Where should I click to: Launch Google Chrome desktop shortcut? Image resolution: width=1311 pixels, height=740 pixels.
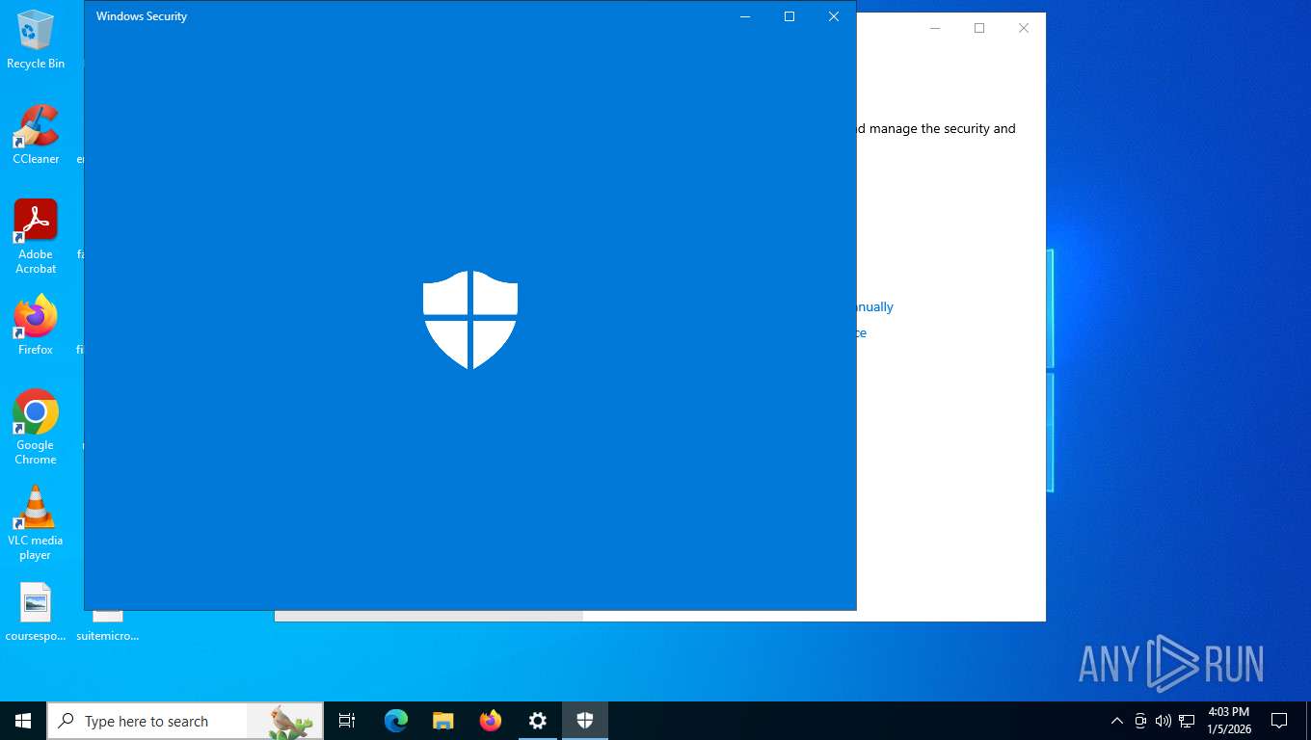click(x=36, y=428)
